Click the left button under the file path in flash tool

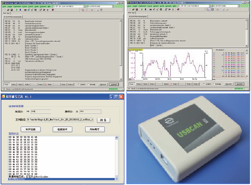(x=31, y=129)
